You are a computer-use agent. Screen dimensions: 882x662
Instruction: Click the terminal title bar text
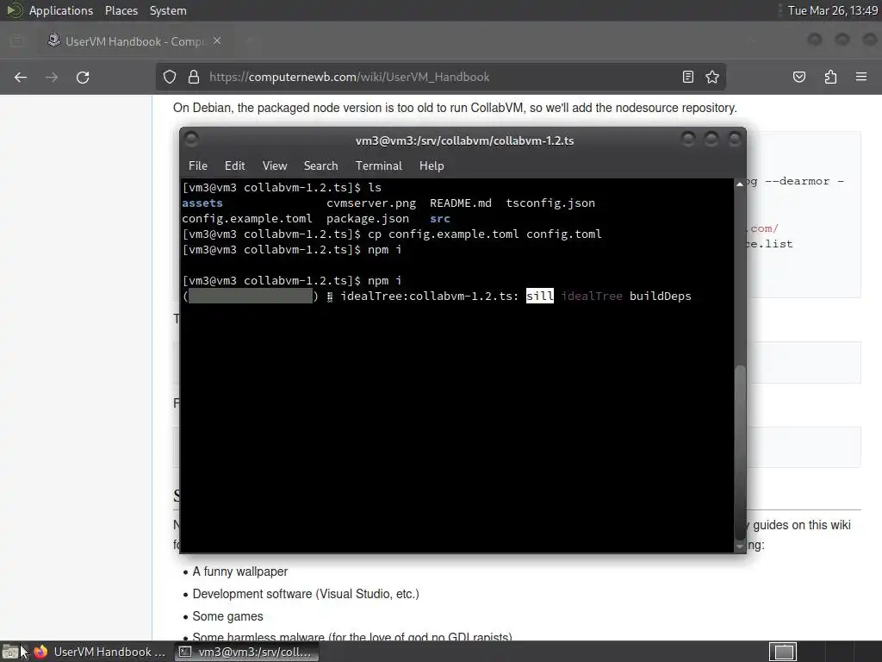[x=464, y=141]
